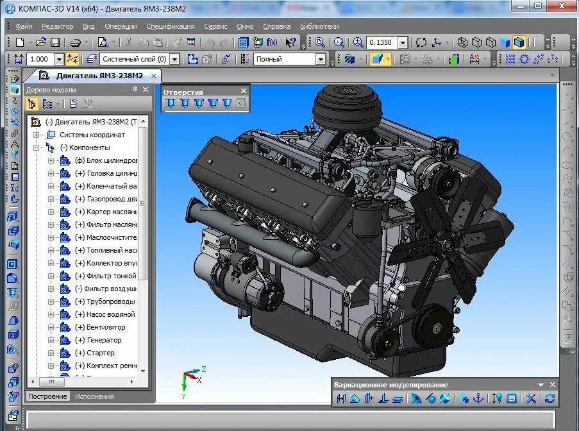Select the first hole type in Отверстия panel

[x=170, y=104]
